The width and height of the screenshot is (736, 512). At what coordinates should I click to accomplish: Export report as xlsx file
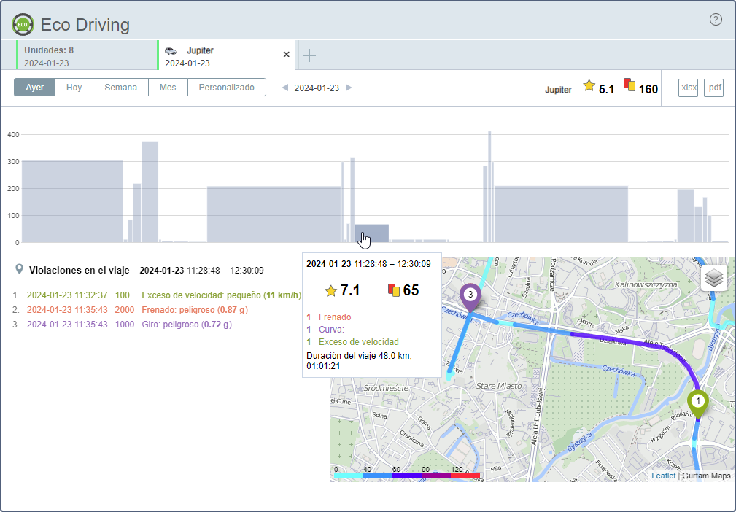[688, 88]
